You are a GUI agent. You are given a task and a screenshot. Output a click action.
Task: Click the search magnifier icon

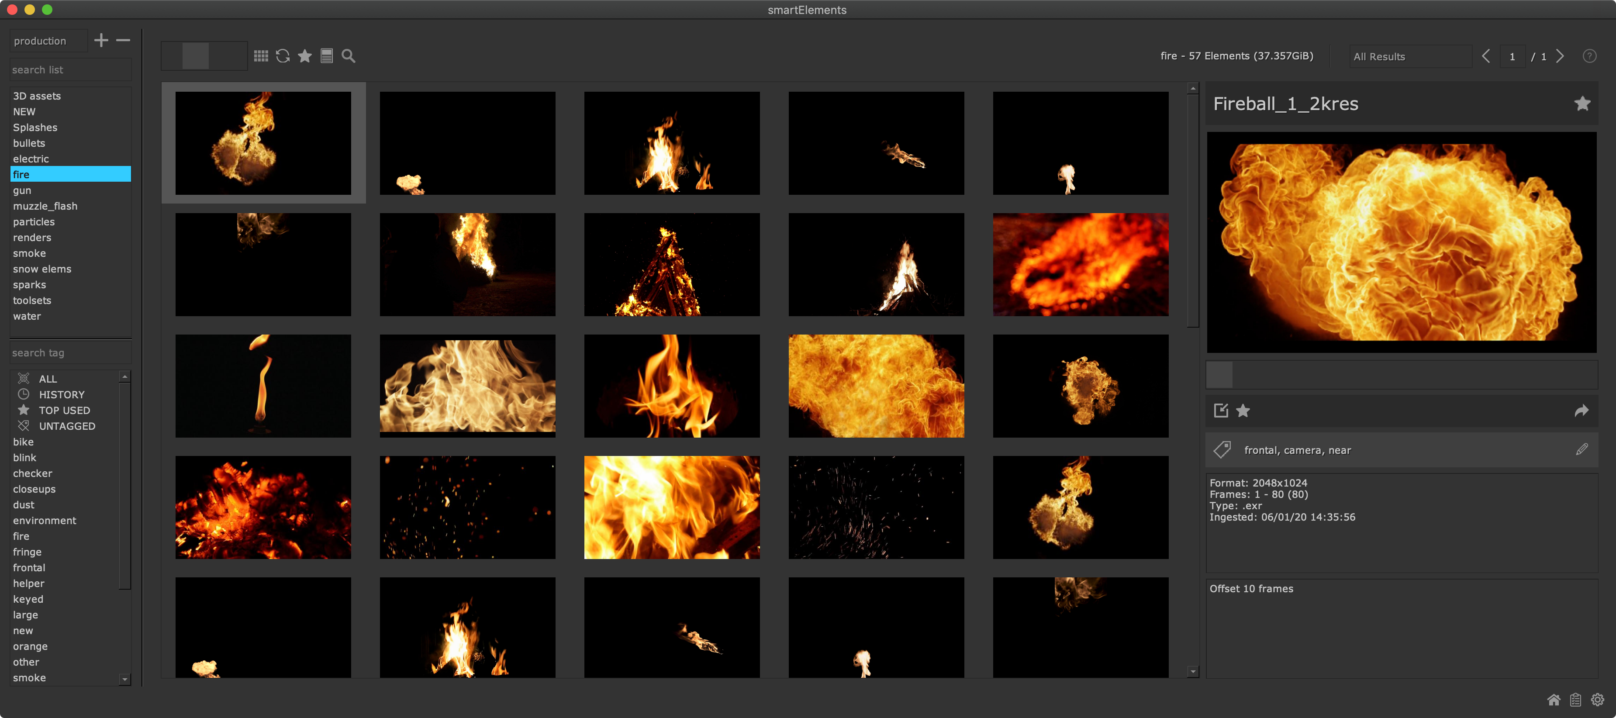point(348,56)
